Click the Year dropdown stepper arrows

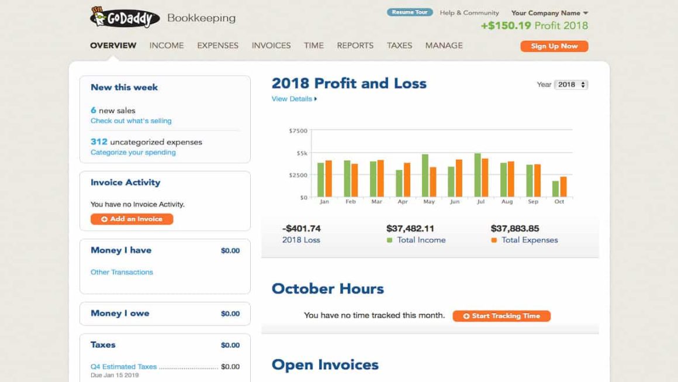[x=582, y=84]
